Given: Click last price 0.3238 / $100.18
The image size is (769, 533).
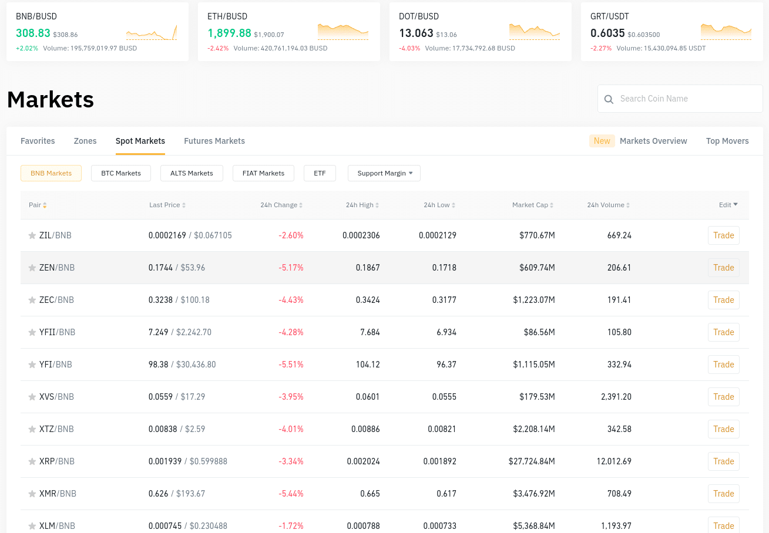Looking at the screenshot, I should pyautogui.click(x=179, y=300).
